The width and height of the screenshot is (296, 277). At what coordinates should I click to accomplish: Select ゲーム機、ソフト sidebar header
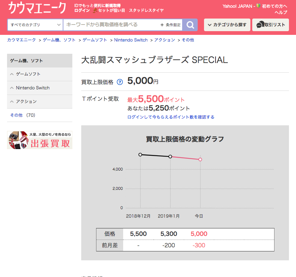(x=40, y=60)
